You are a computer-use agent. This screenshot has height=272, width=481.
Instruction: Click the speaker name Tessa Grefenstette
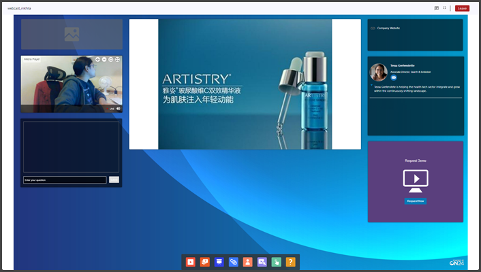(402, 65)
